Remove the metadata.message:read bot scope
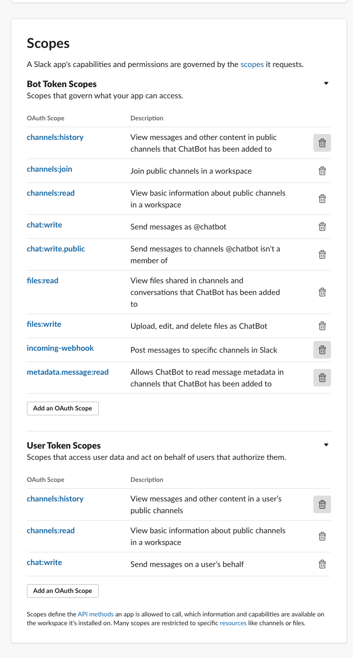 pyautogui.click(x=322, y=378)
